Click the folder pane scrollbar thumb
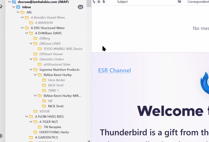This screenshot has height=142, width=209. click(x=89, y=3)
